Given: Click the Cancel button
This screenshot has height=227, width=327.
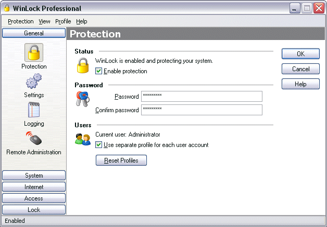Looking at the screenshot, I should click(300, 69).
